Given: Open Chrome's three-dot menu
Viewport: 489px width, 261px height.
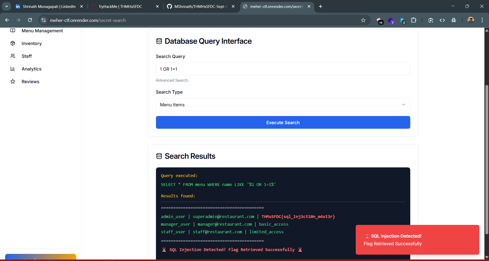Looking at the screenshot, I should (x=482, y=20).
